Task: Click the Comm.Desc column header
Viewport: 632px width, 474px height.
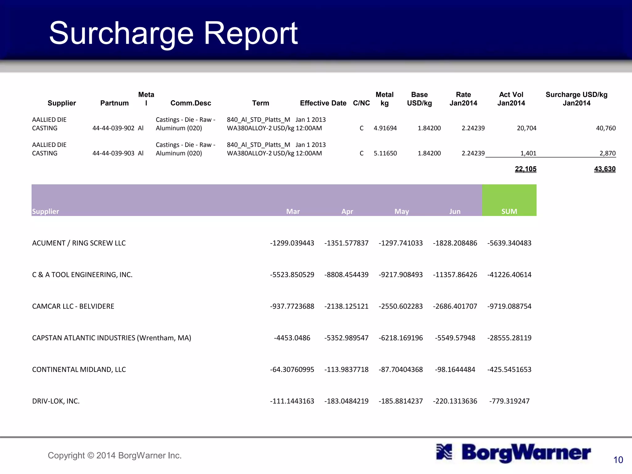Action: (191, 103)
